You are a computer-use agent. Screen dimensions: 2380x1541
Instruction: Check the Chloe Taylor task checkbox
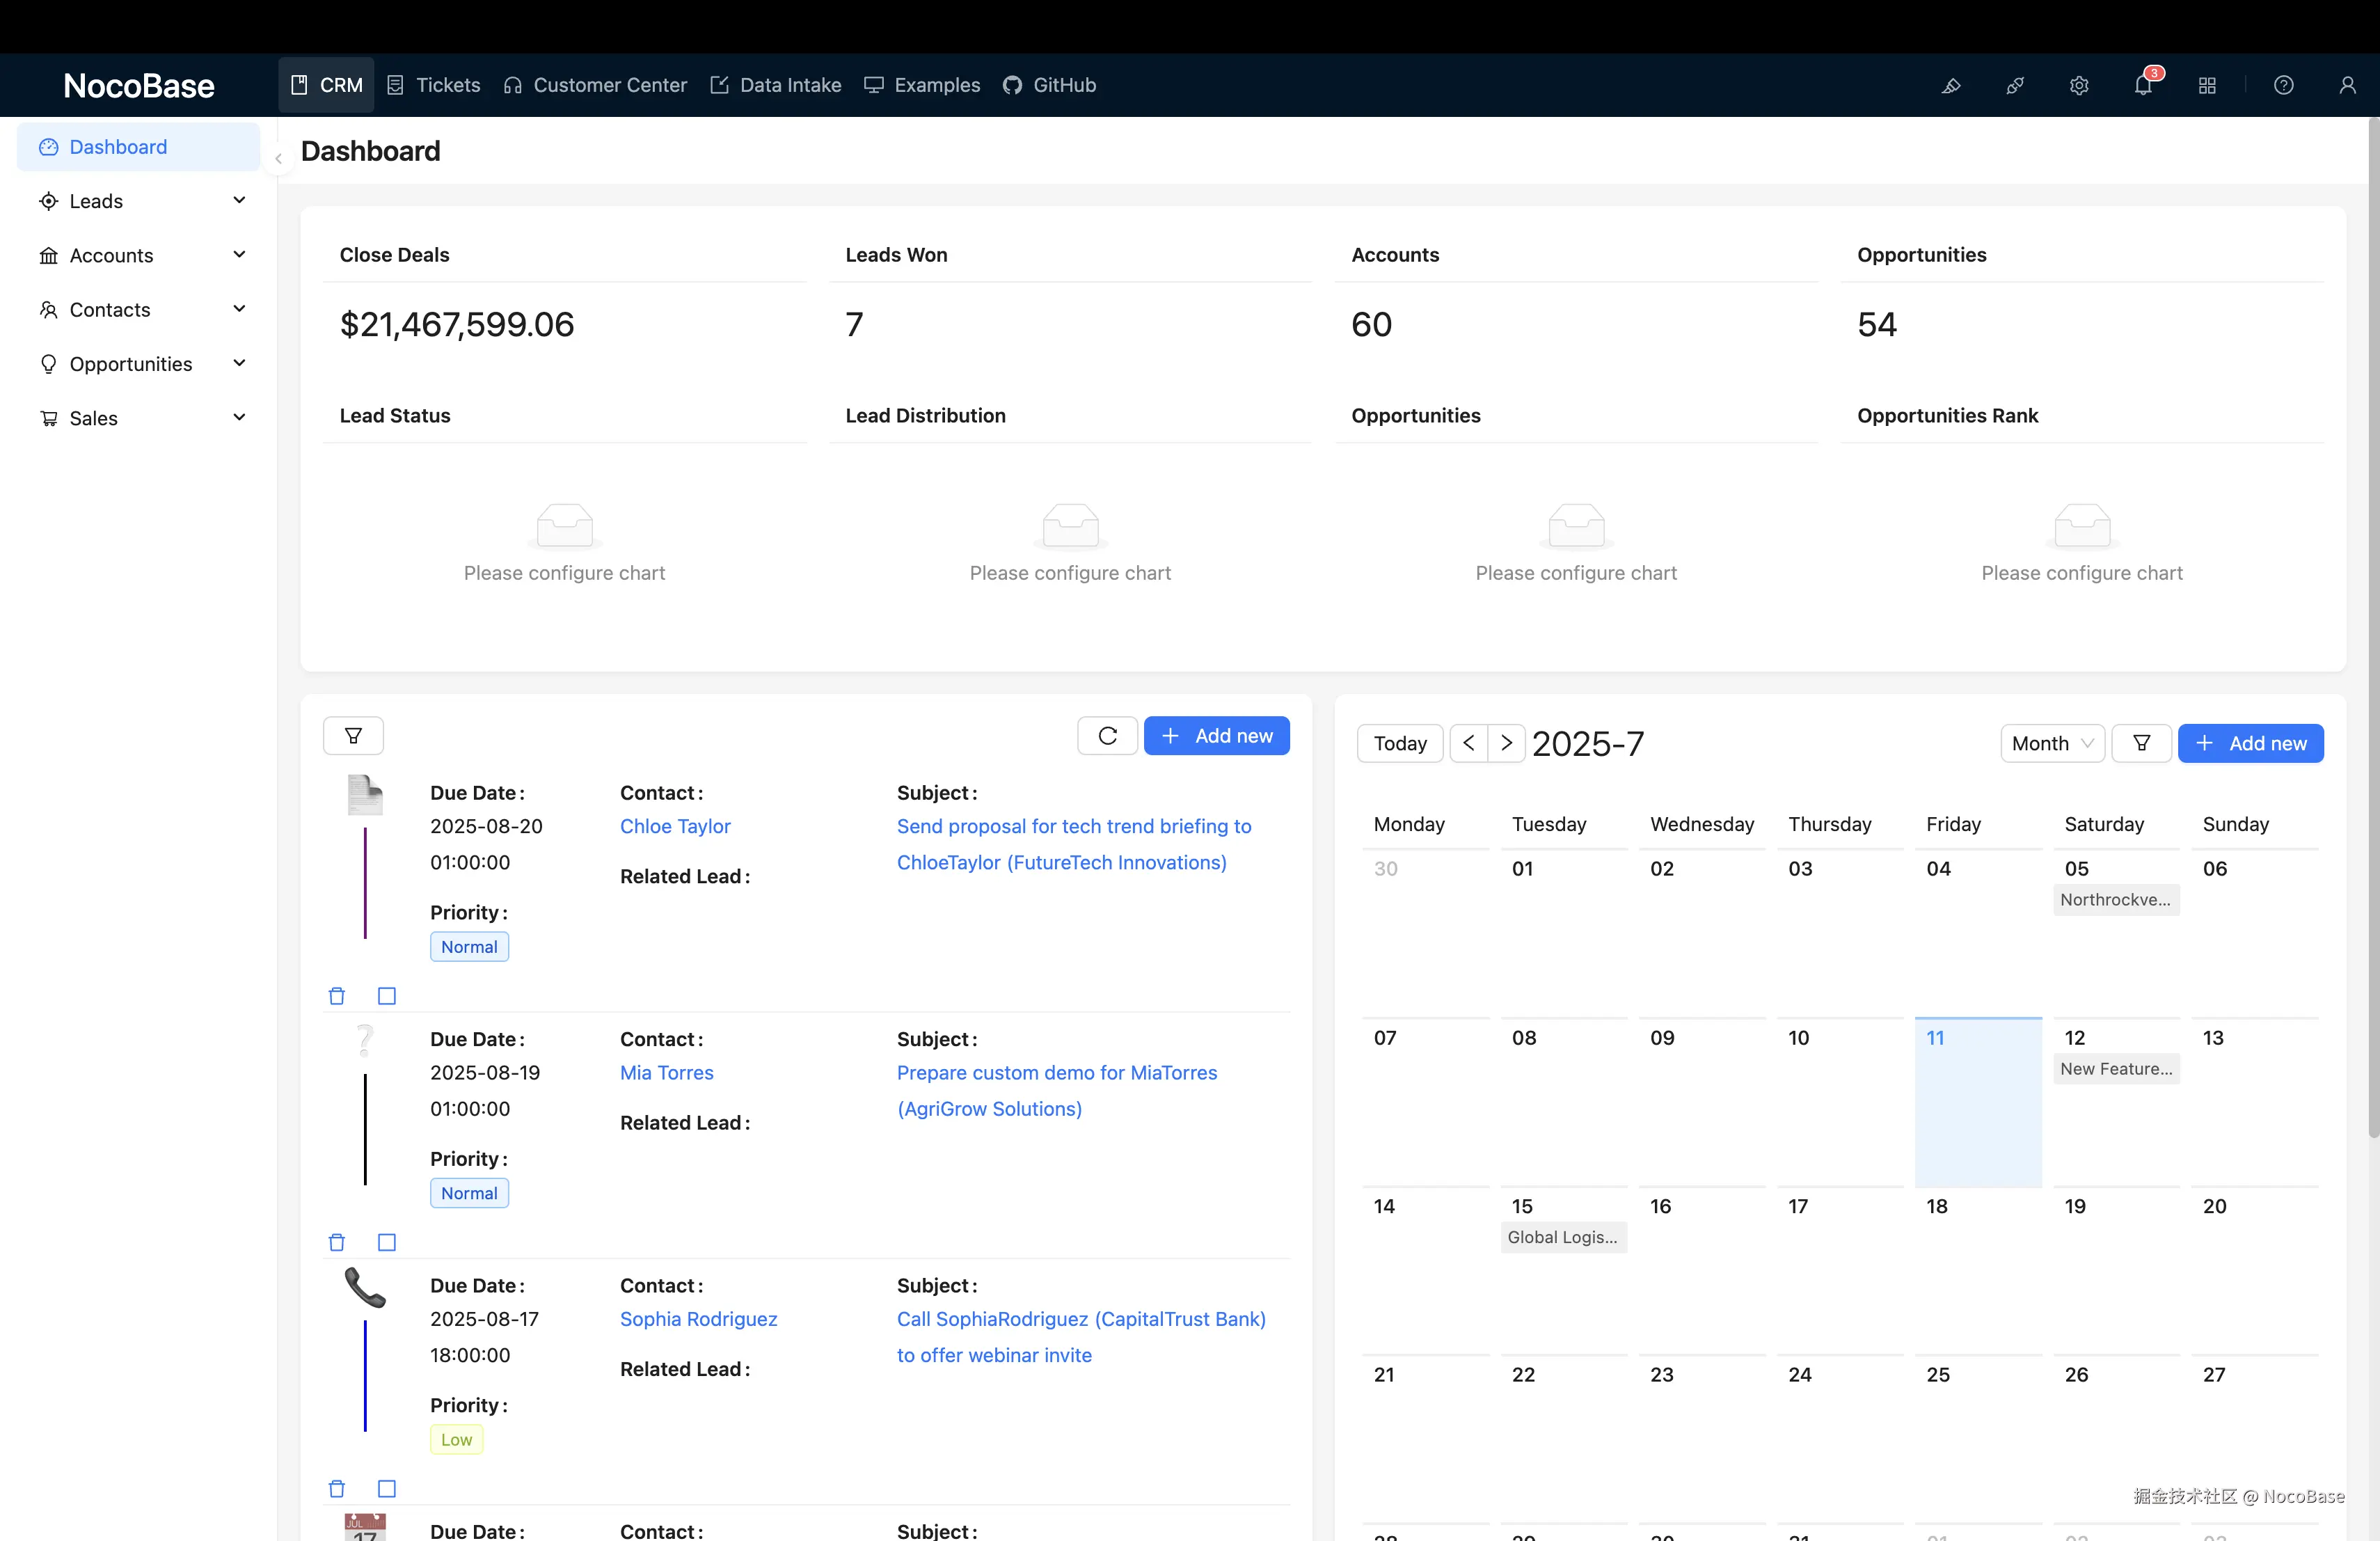tap(387, 996)
